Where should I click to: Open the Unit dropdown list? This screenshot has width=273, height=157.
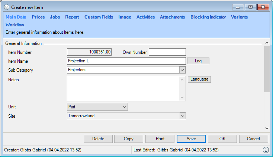pyautogui.click(x=124, y=107)
